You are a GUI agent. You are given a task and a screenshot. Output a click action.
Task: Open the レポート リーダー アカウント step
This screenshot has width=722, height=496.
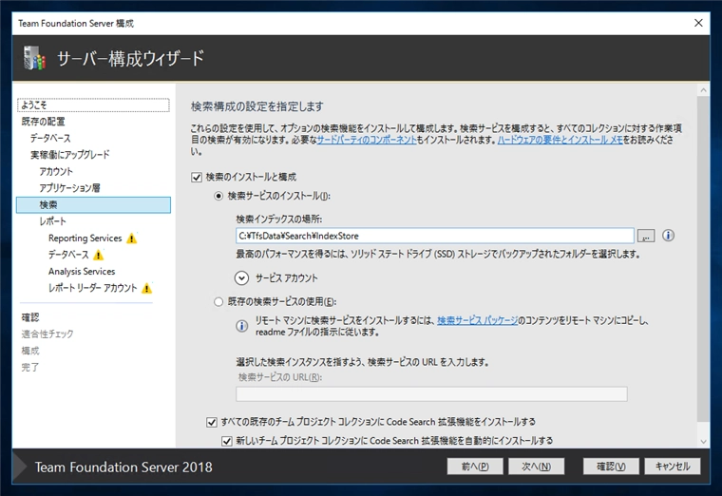[x=93, y=288]
